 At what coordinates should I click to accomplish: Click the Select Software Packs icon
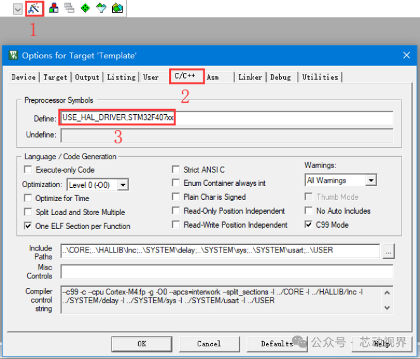click(x=117, y=8)
